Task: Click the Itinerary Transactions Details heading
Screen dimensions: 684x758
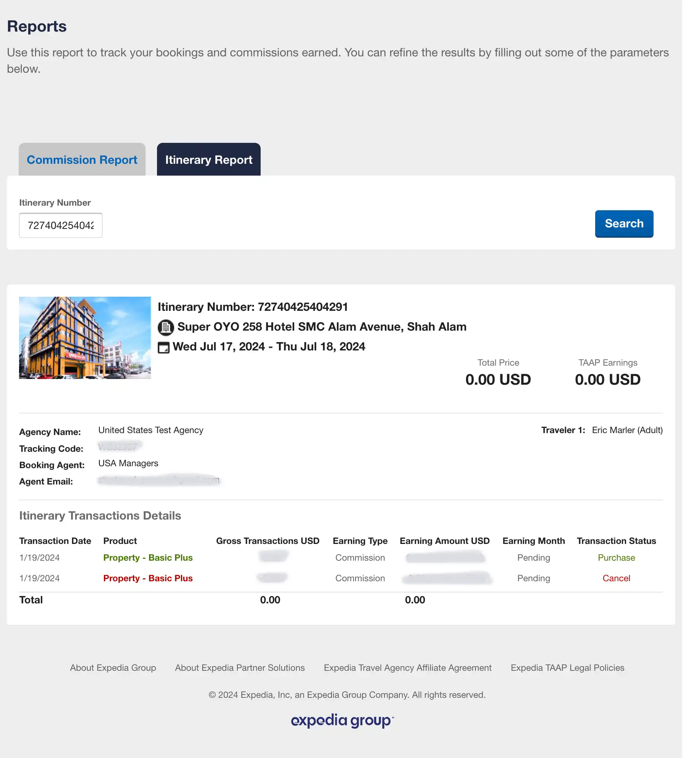Action: [100, 516]
